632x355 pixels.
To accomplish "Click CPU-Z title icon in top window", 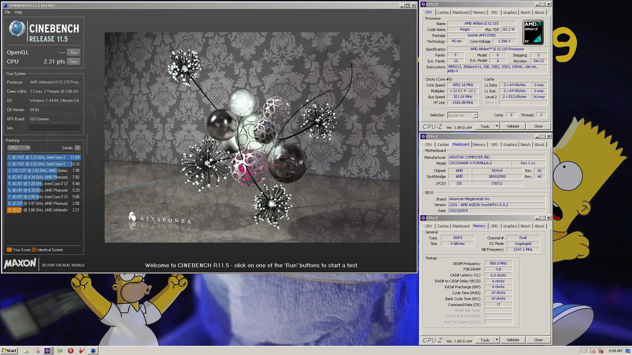I will click(x=423, y=4).
